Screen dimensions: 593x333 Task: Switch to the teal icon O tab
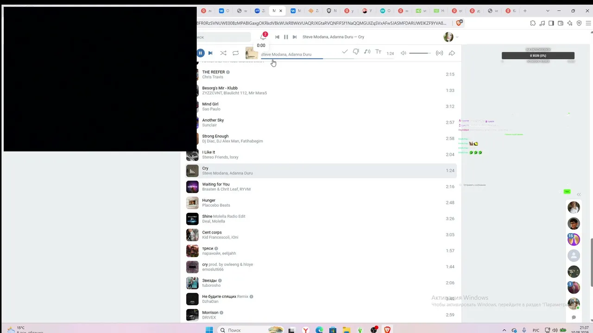click(x=385, y=11)
